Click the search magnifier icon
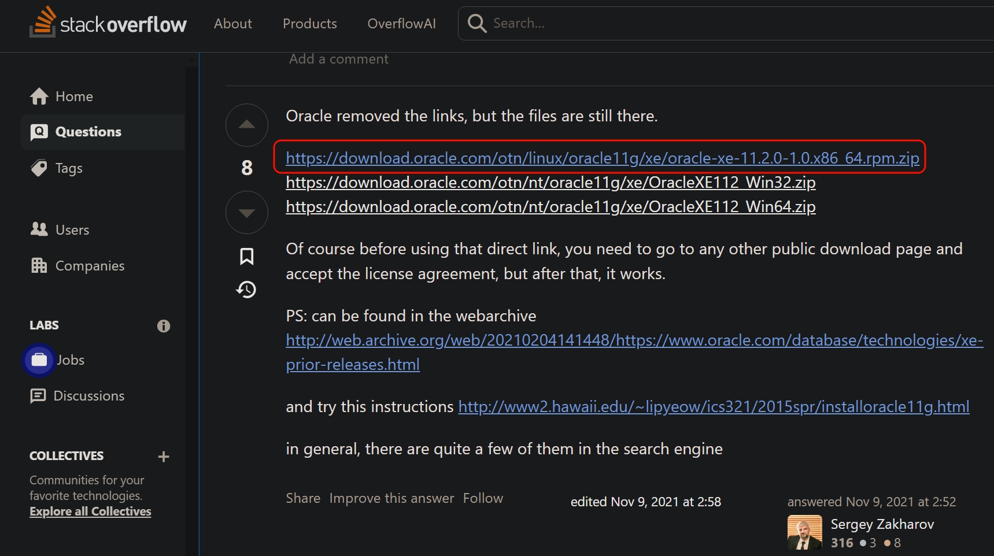994x556 pixels. 477,23
